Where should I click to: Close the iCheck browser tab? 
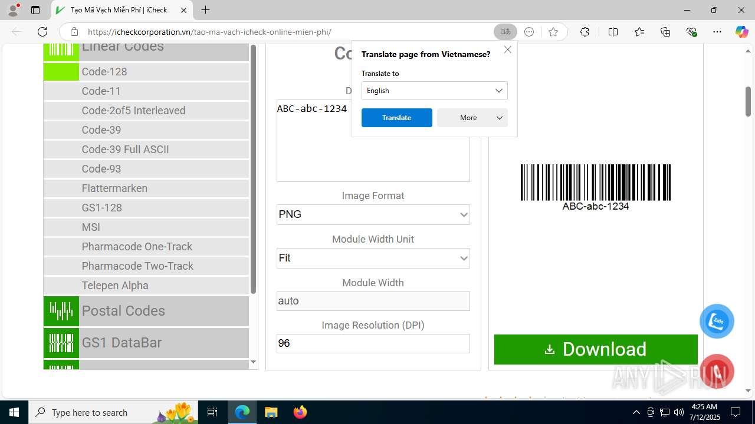pyautogui.click(x=183, y=10)
